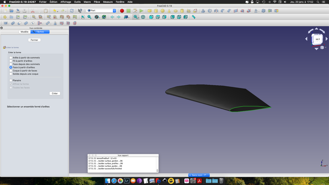Click the Refresh recompute icon
The width and height of the screenshot is (329, 185).
point(72,11)
